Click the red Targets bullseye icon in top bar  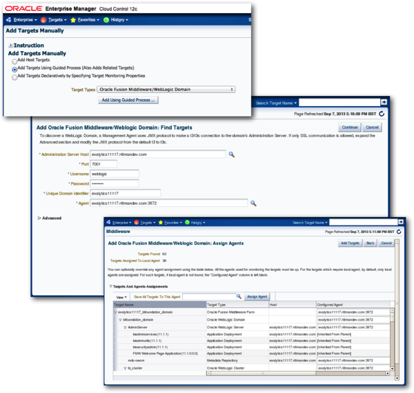(x=43, y=20)
